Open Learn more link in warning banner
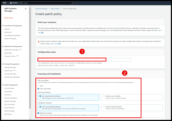Screen dimensions: 172x121 click(x=54, y=44)
